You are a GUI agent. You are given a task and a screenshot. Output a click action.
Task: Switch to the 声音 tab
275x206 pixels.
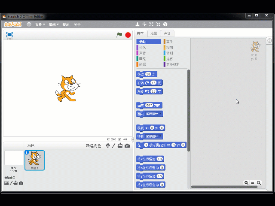[167, 33]
